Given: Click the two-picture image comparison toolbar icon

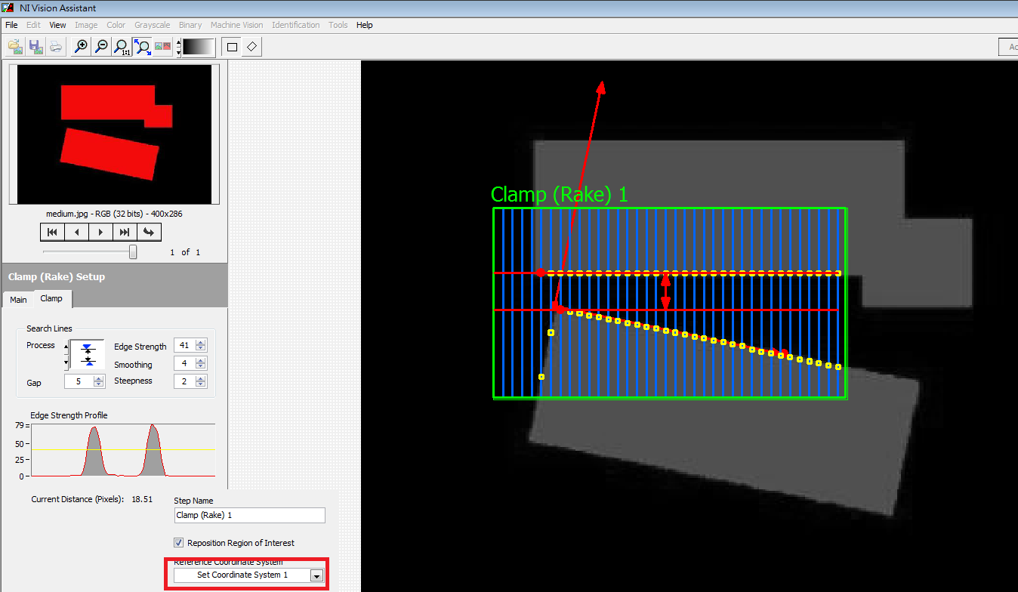Looking at the screenshot, I should pyautogui.click(x=162, y=47).
